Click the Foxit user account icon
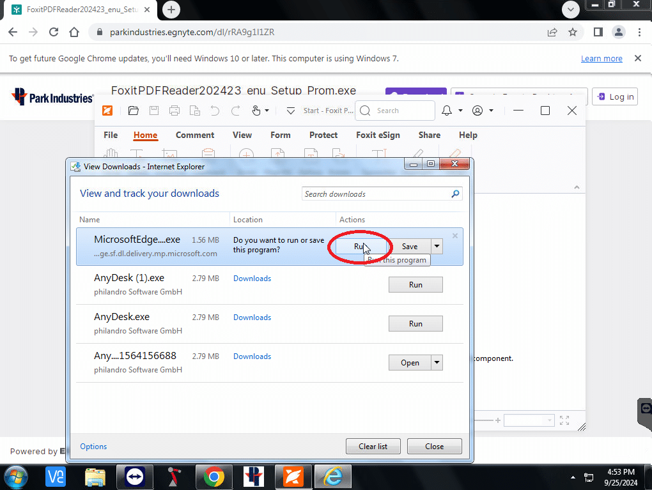The width and height of the screenshot is (652, 490). click(x=477, y=111)
